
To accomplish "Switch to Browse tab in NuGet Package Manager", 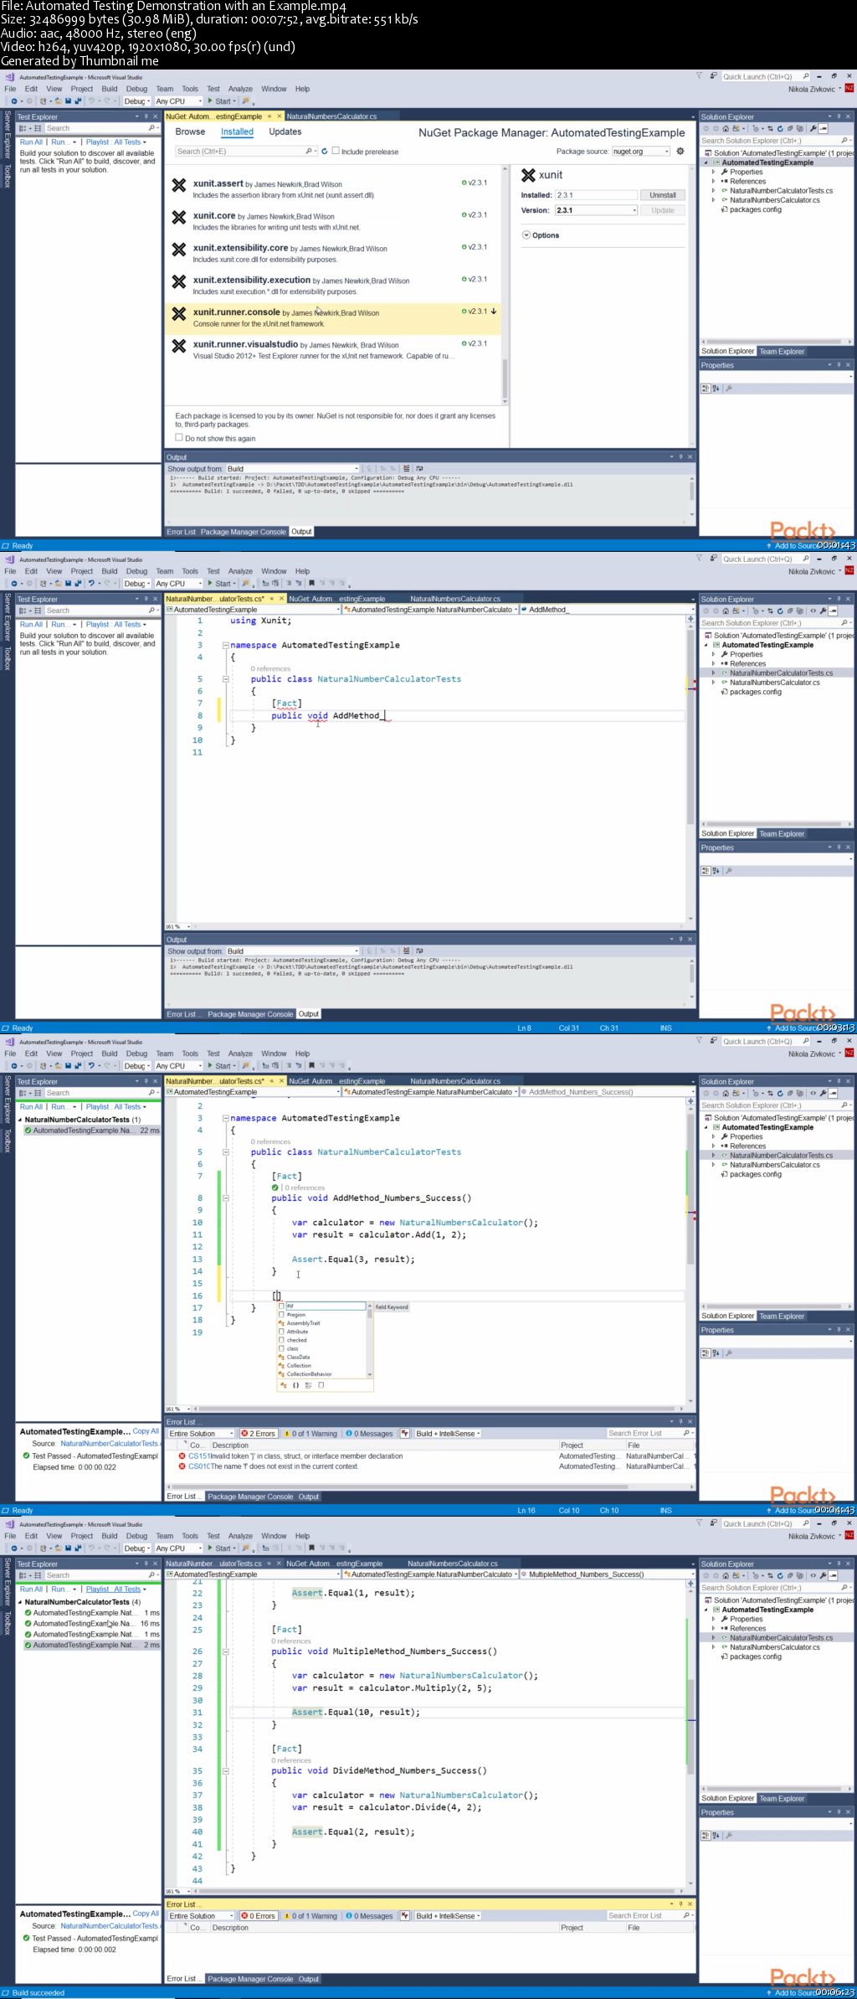I will pyautogui.click(x=190, y=131).
